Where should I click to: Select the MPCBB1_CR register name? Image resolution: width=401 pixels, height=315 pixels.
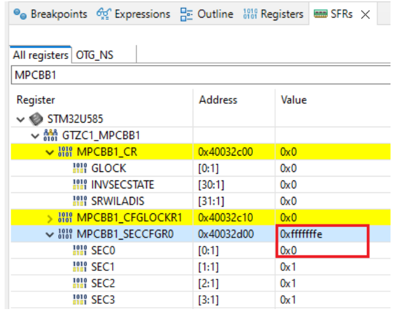(107, 152)
